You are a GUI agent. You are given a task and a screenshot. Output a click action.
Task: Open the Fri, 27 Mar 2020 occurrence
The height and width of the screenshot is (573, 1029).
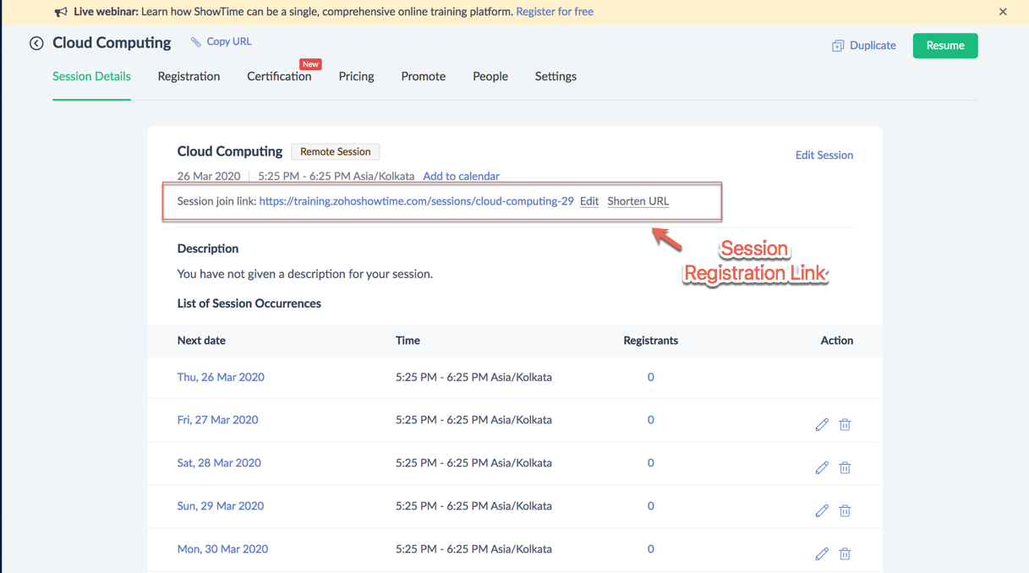pyautogui.click(x=217, y=420)
